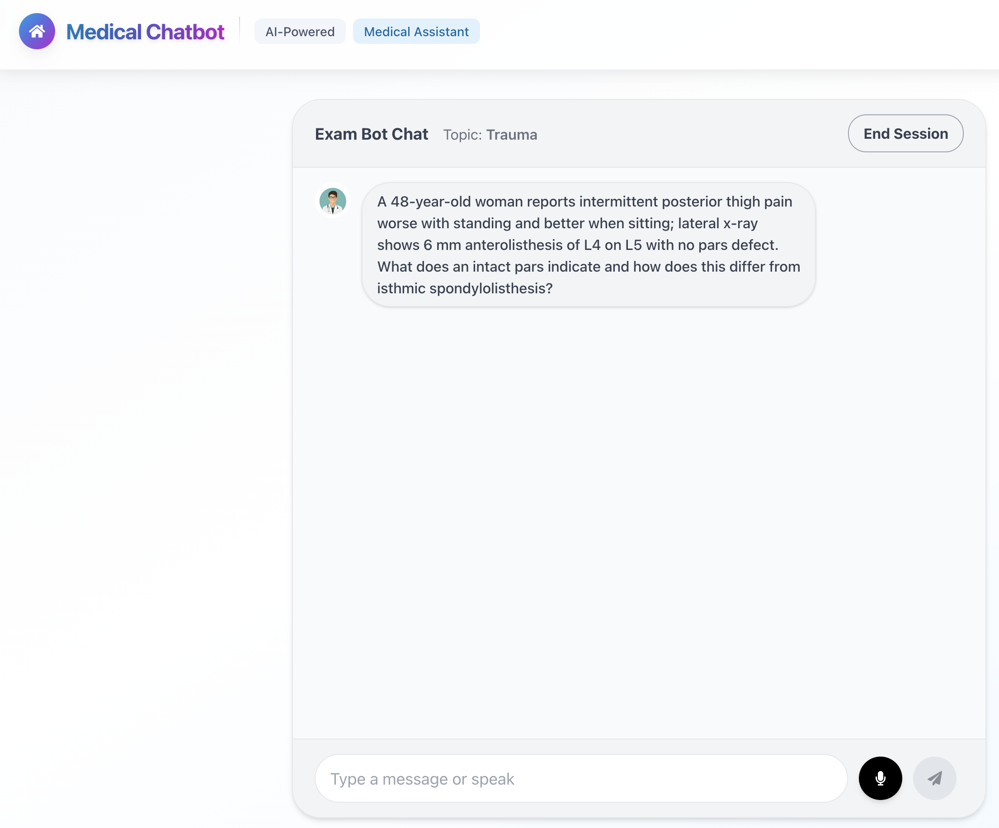Send the message with the paper plane icon
Screen dimensions: 999x828
click(934, 778)
